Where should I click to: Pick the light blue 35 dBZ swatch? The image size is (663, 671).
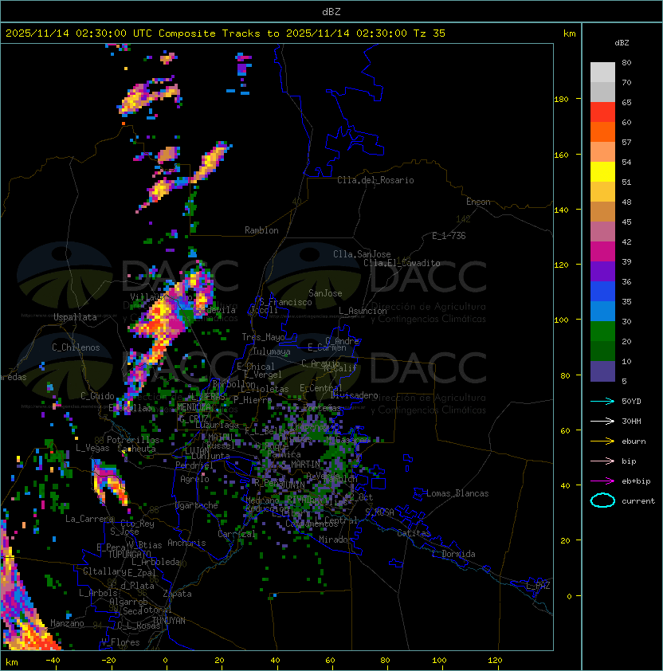pyautogui.click(x=602, y=311)
